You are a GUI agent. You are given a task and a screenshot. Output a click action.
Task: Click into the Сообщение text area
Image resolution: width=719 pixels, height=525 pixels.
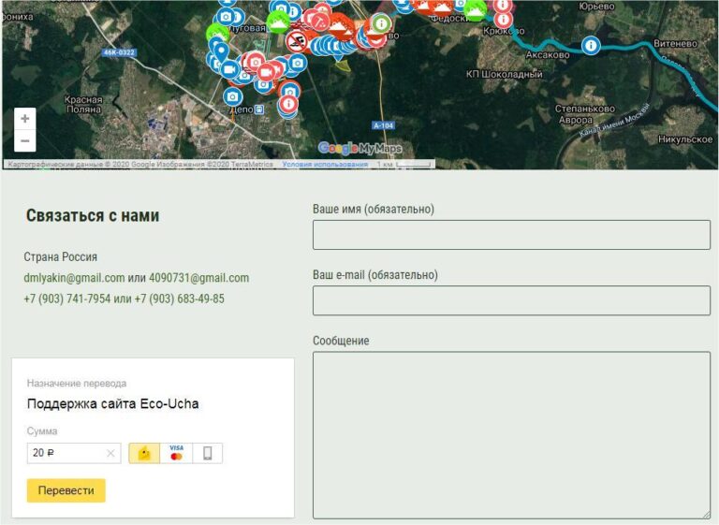511,434
